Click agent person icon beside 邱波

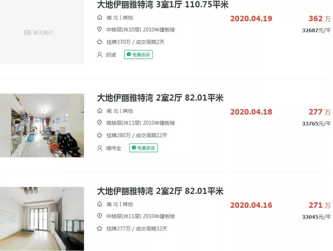(x=99, y=55)
